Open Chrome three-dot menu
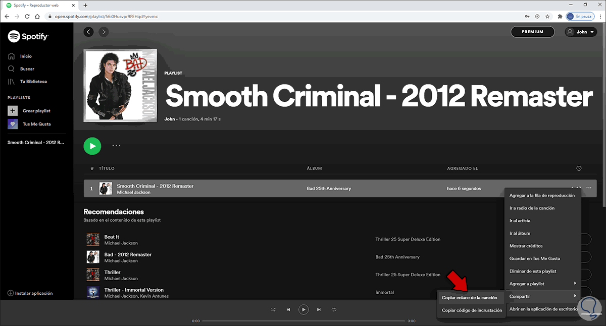Viewport: 606px width, 326px height. tap(599, 16)
